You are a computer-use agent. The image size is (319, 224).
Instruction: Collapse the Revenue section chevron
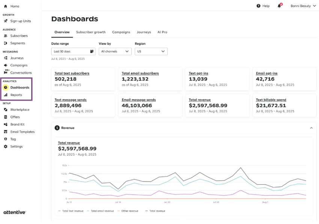[x=311, y=128]
